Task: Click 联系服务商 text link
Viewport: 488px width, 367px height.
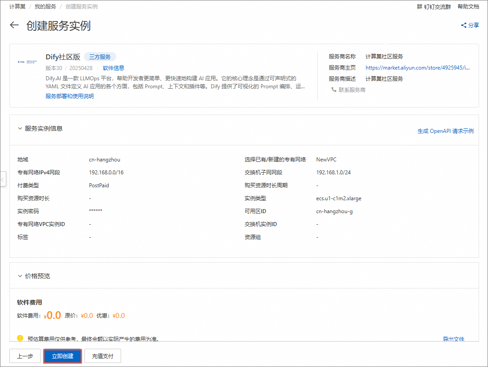Action: click(x=352, y=90)
